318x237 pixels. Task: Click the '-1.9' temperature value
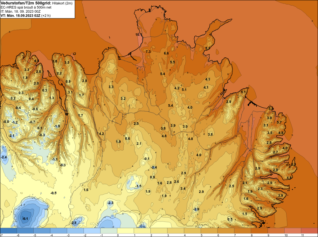(57, 126)
